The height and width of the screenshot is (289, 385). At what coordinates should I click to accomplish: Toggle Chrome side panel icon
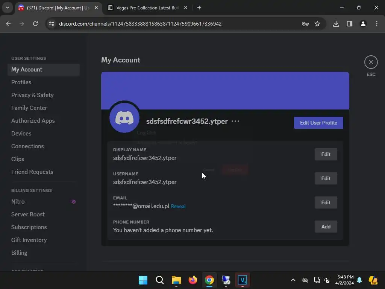click(350, 24)
